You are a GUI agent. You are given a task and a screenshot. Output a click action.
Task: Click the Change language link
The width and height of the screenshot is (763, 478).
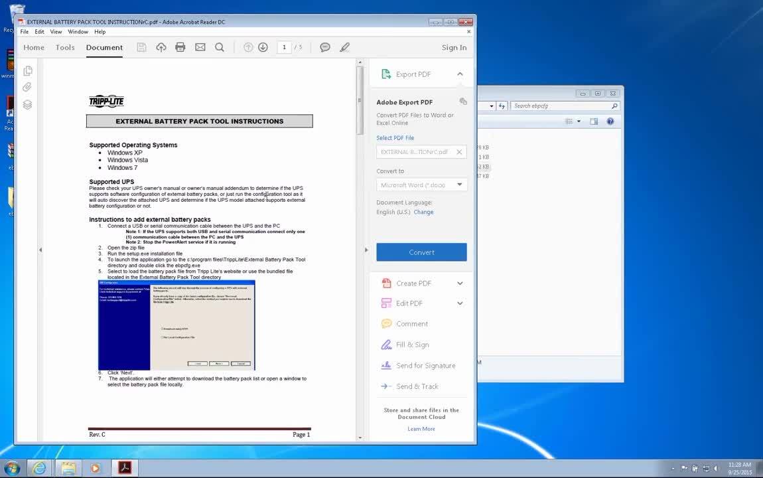[x=423, y=212]
